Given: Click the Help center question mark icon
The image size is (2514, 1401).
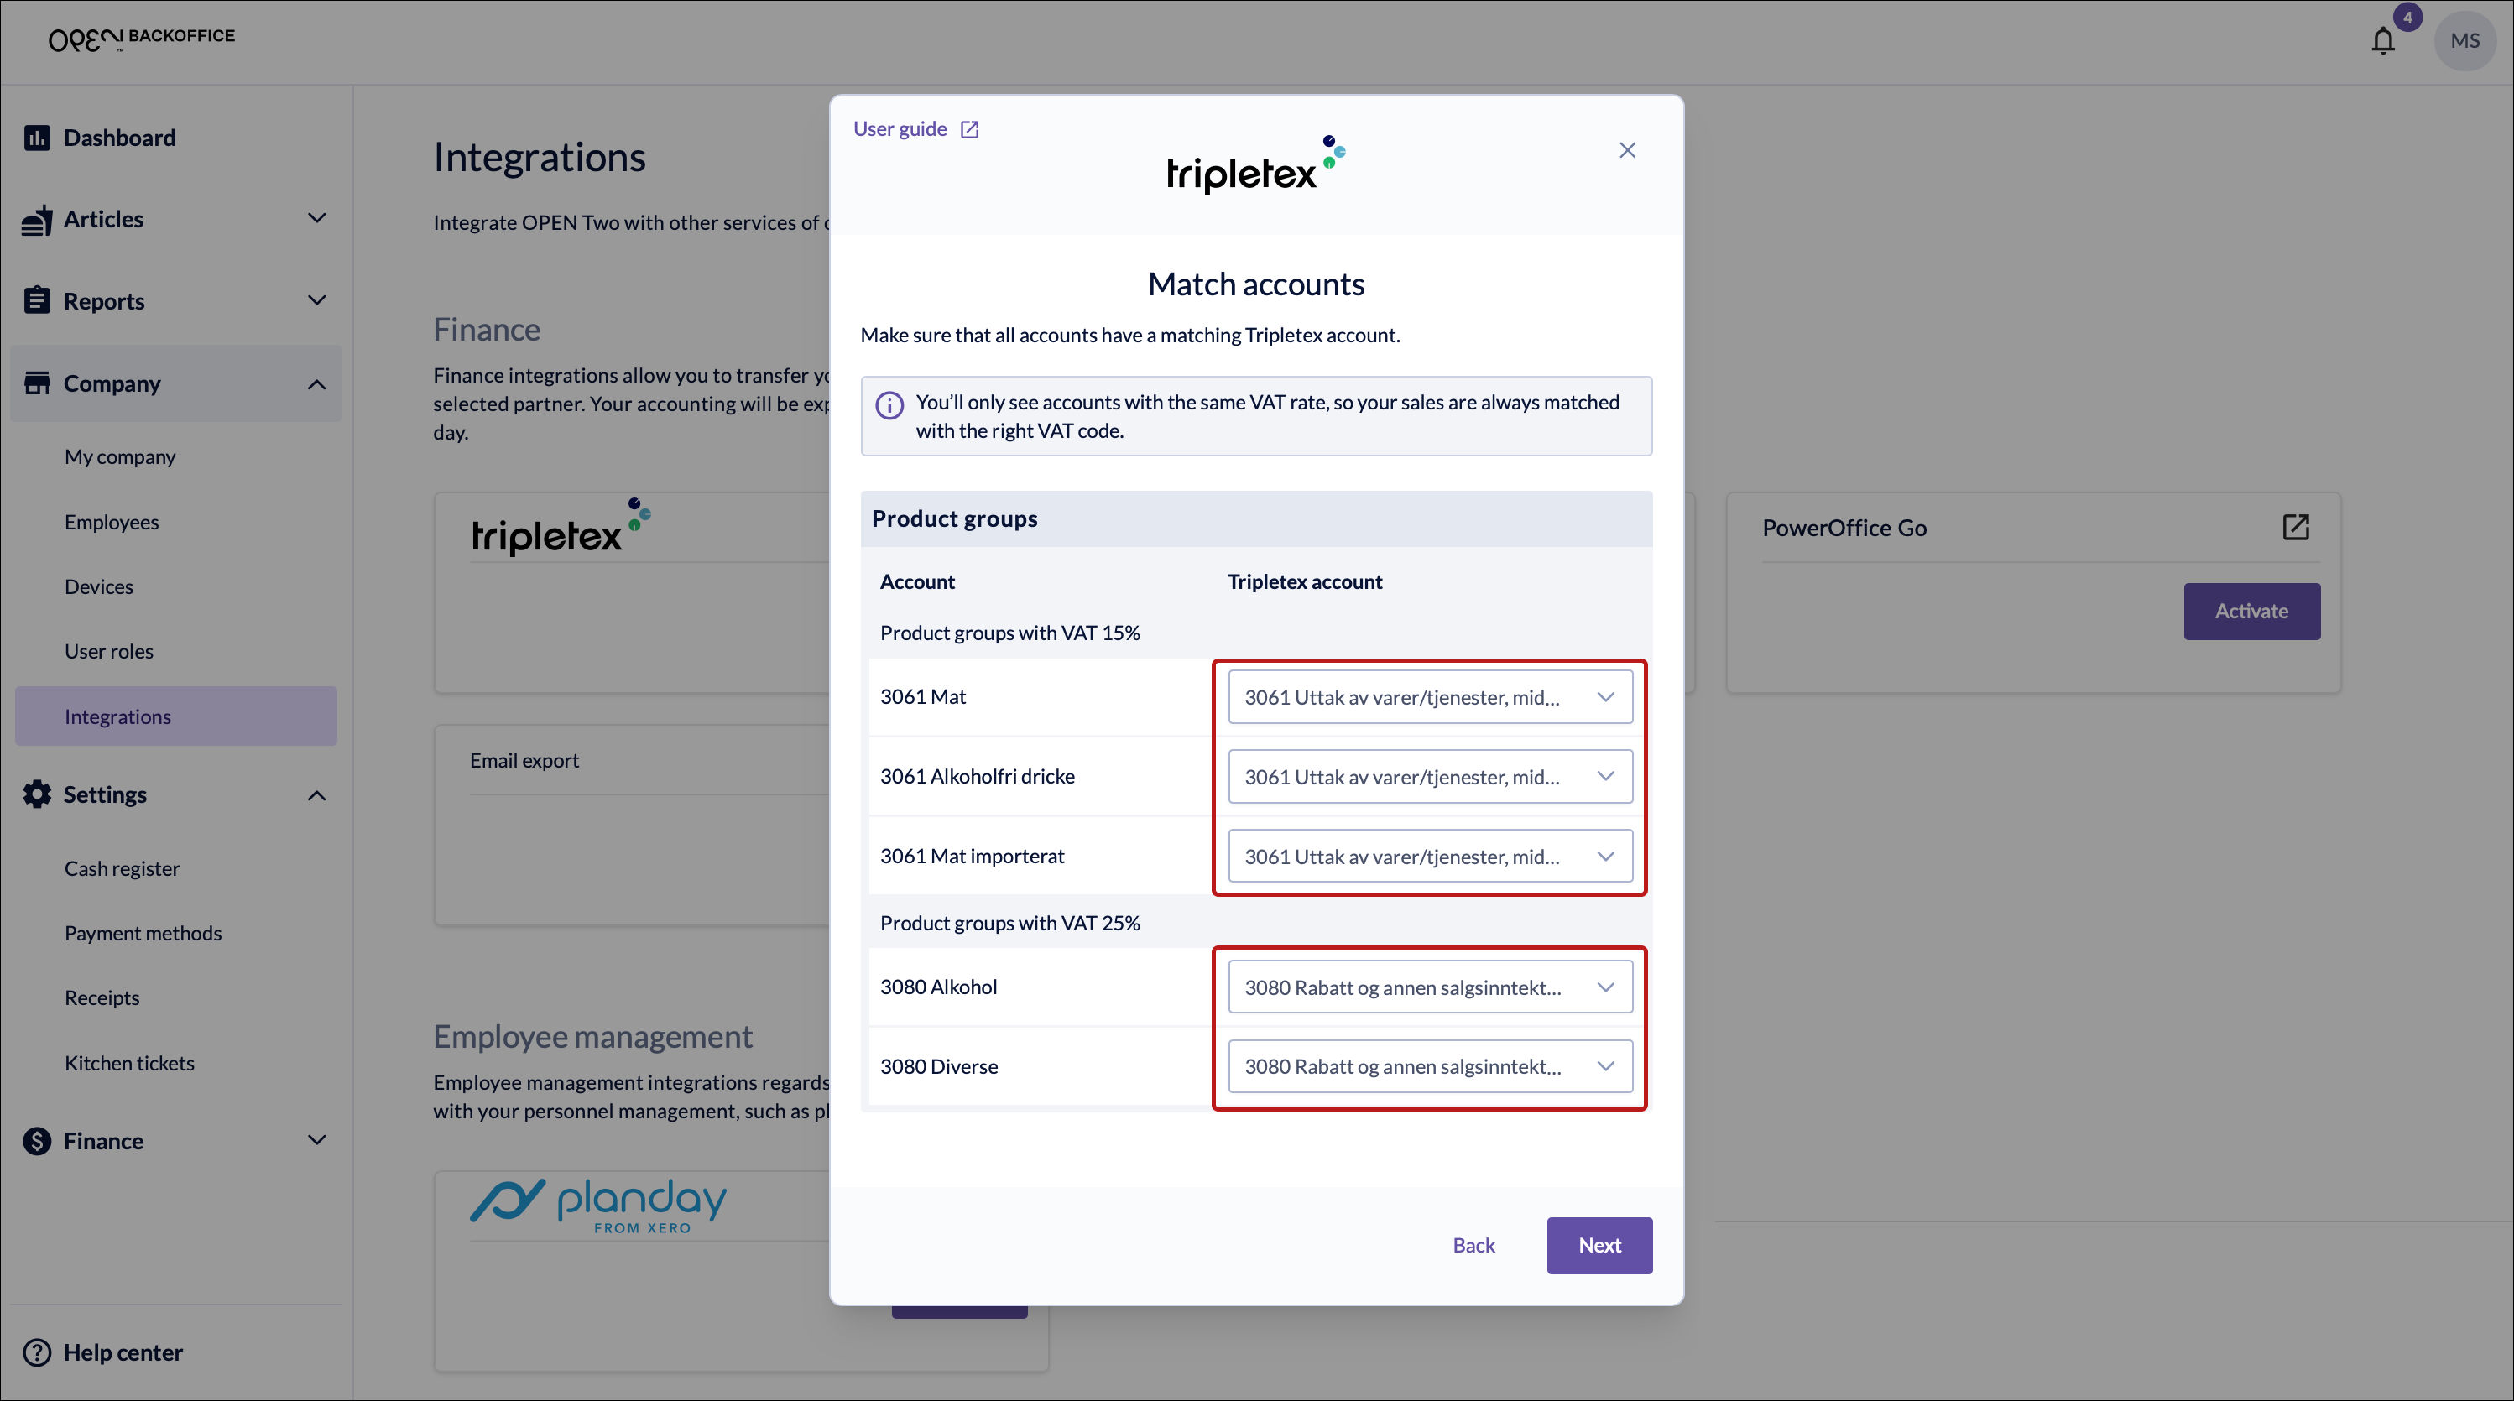Looking at the screenshot, I should [37, 1352].
